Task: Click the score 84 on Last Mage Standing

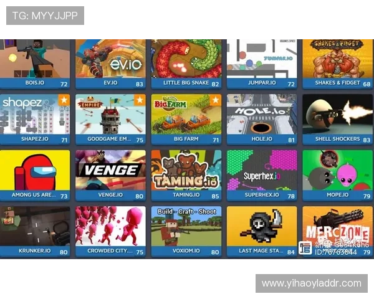Action: [x=291, y=252]
